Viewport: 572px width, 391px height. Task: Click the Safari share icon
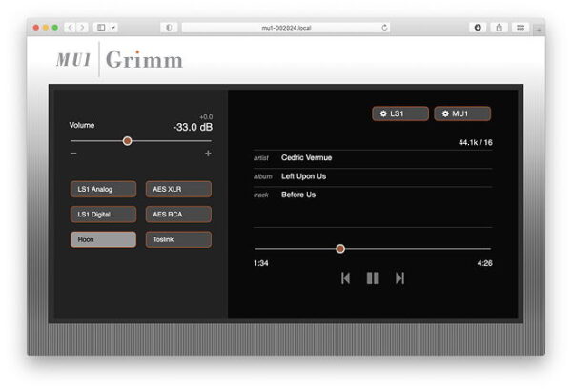(499, 28)
